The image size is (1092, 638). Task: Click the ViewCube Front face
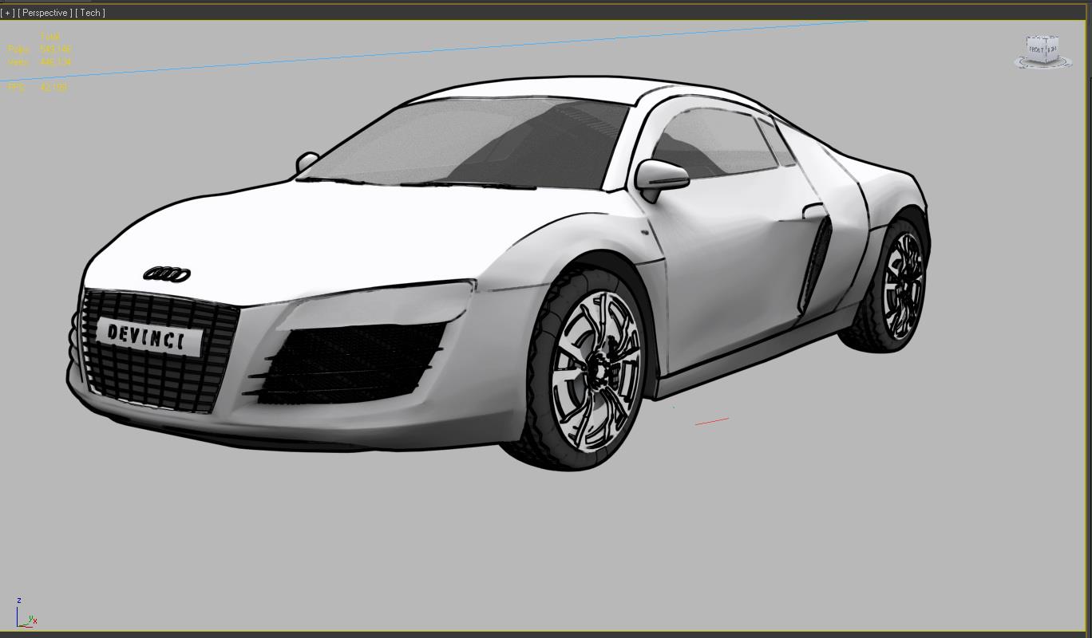tap(1037, 49)
